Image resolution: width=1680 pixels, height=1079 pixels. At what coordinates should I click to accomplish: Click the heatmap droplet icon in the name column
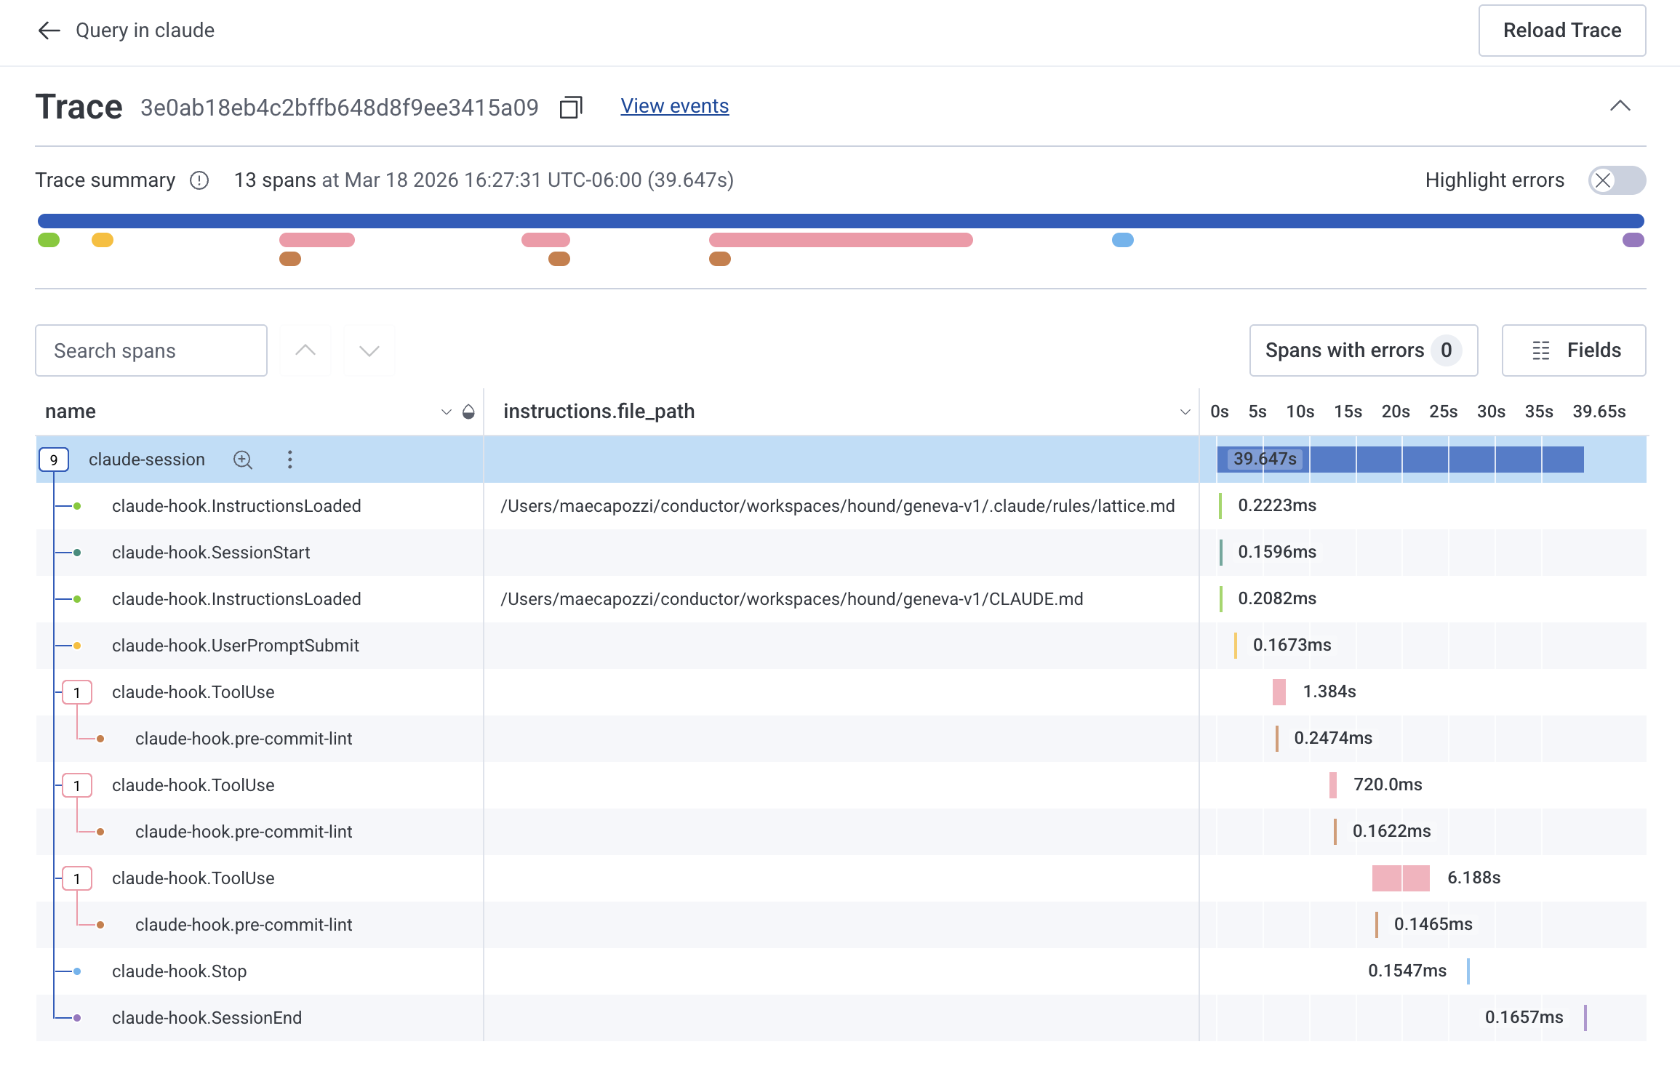click(x=468, y=412)
